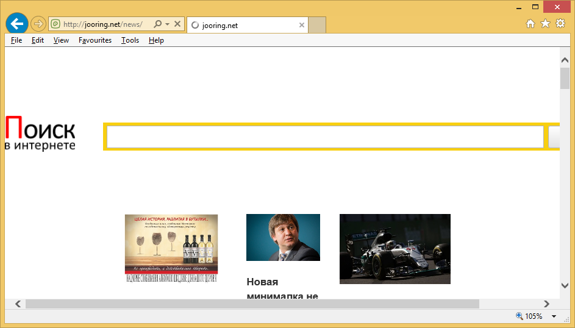Click the Новая минимапка headline link
575x328 pixels.
click(x=282, y=289)
